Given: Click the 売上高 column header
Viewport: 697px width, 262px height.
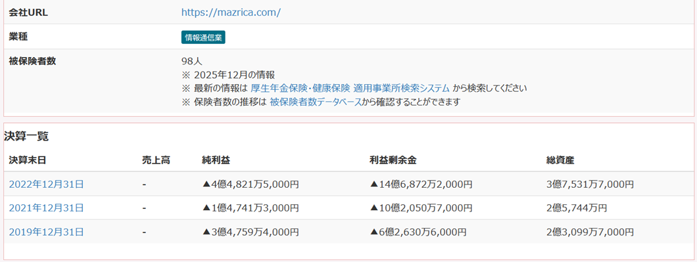Looking at the screenshot, I should tap(156, 160).
